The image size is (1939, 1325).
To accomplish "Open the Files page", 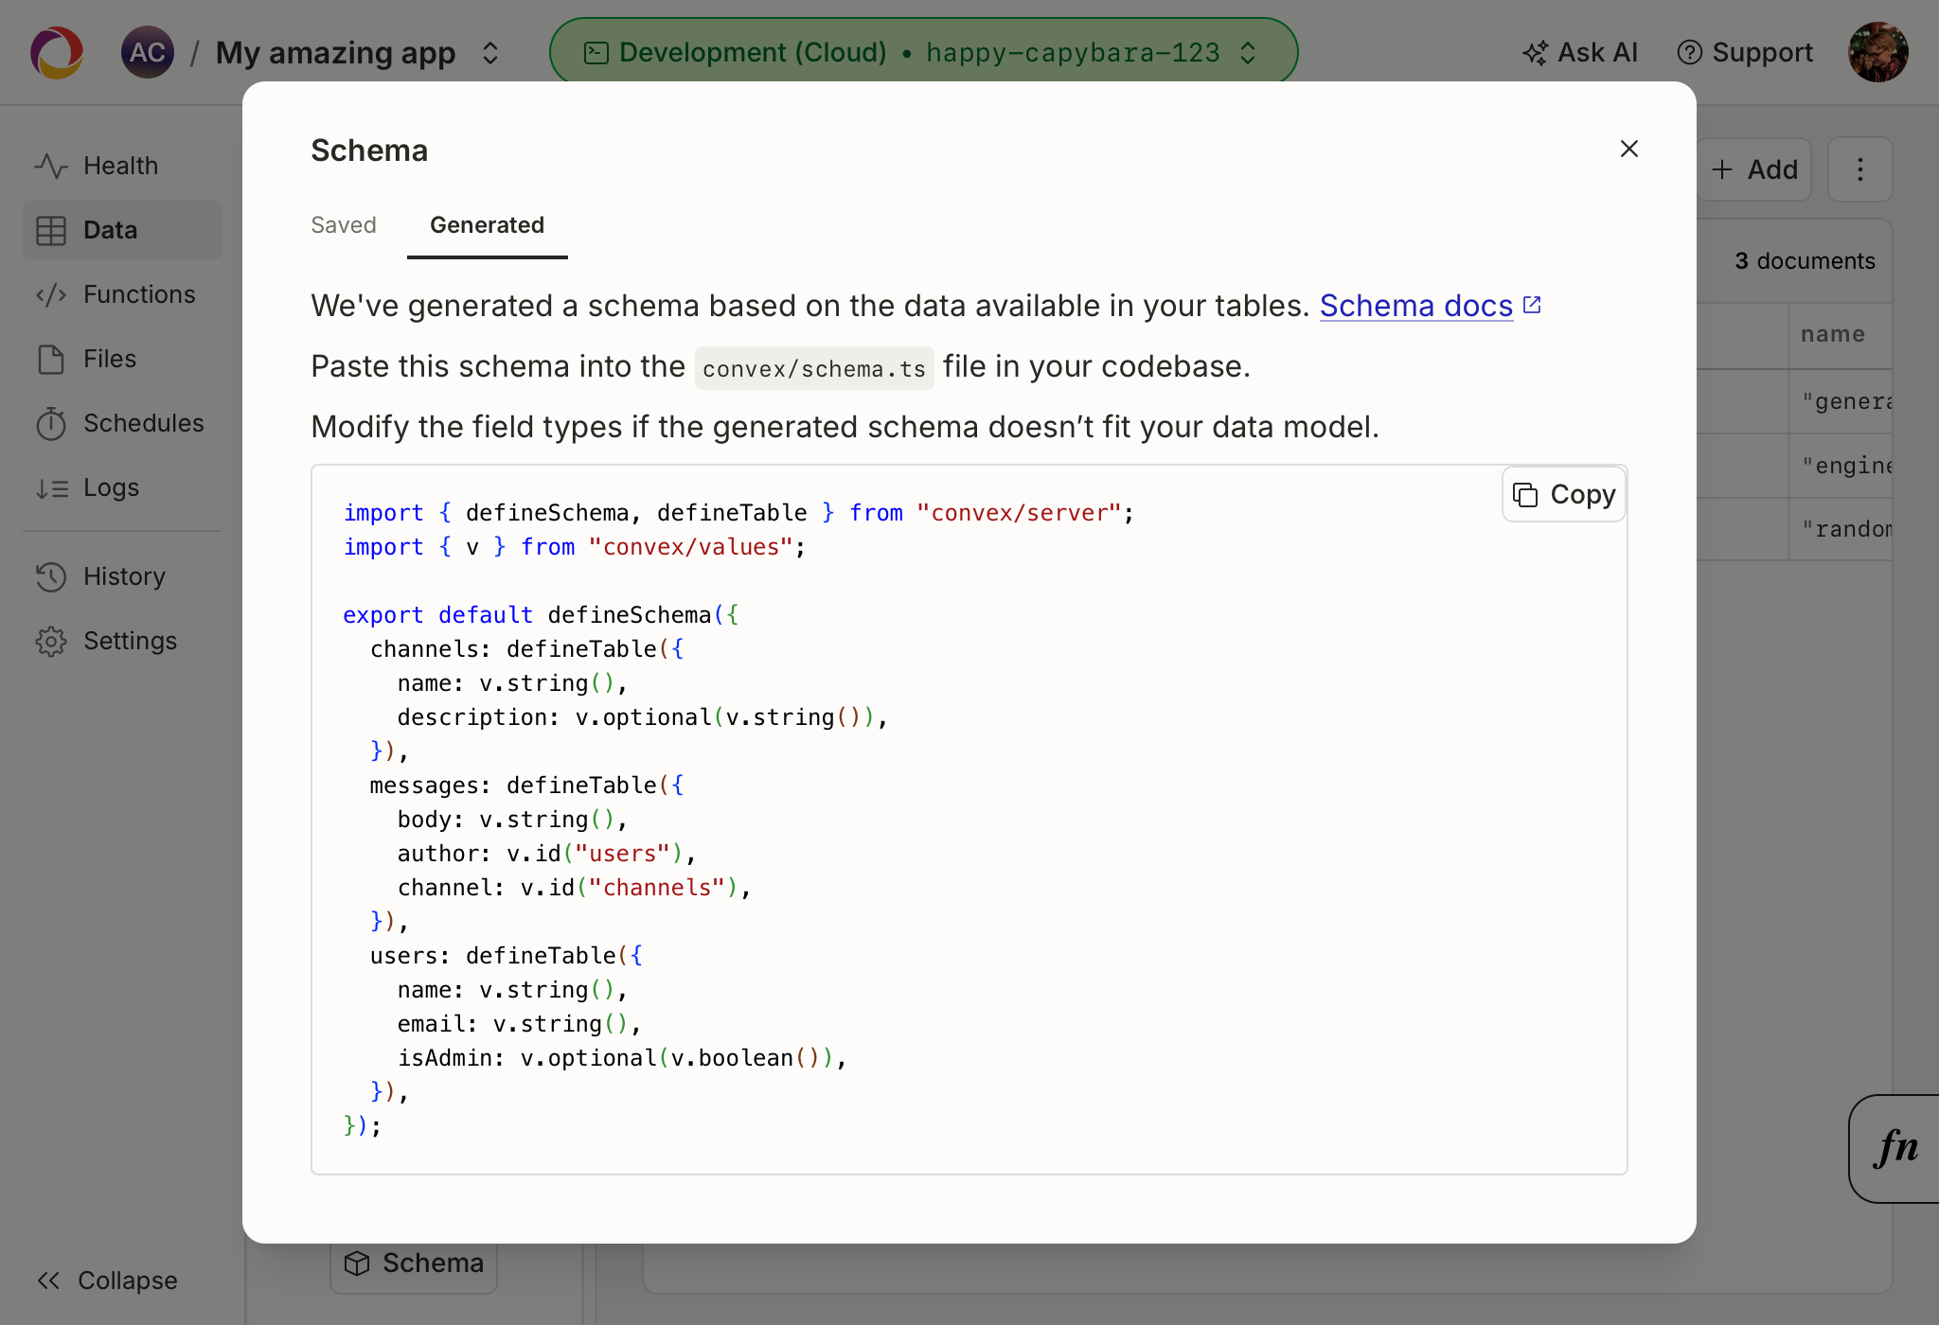I will pyautogui.click(x=121, y=359).
